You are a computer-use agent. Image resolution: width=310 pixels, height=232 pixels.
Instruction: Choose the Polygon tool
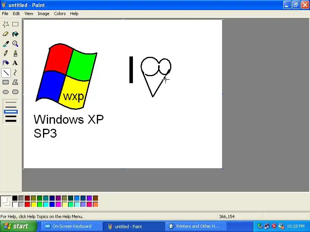(x=15, y=82)
